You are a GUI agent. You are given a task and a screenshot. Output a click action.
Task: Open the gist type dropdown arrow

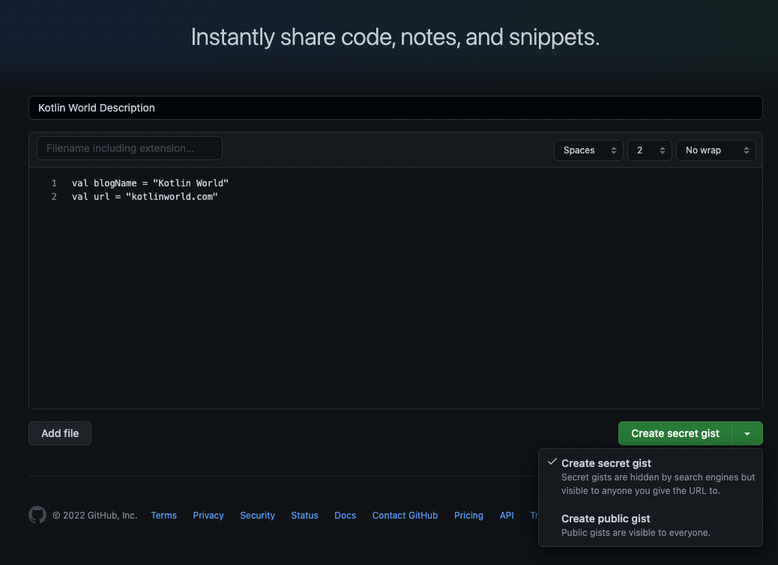[747, 433]
